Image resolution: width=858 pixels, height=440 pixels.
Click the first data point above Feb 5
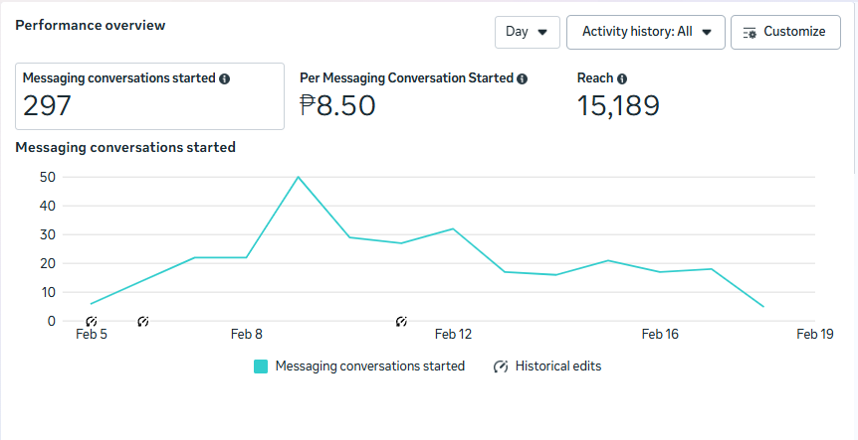pyautogui.click(x=92, y=304)
